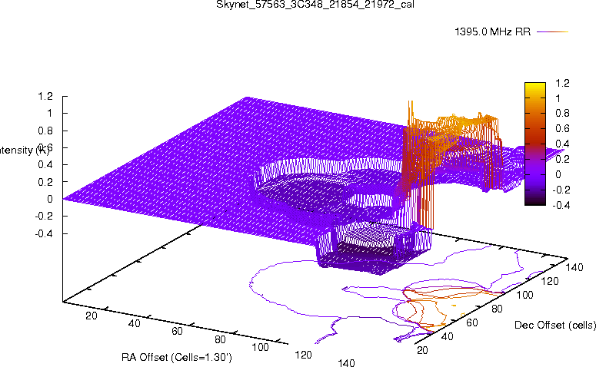The height and width of the screenshot is (367, 596).
Task: Click RA Offset axis tick label 80
Action: [x=220, y=339]
